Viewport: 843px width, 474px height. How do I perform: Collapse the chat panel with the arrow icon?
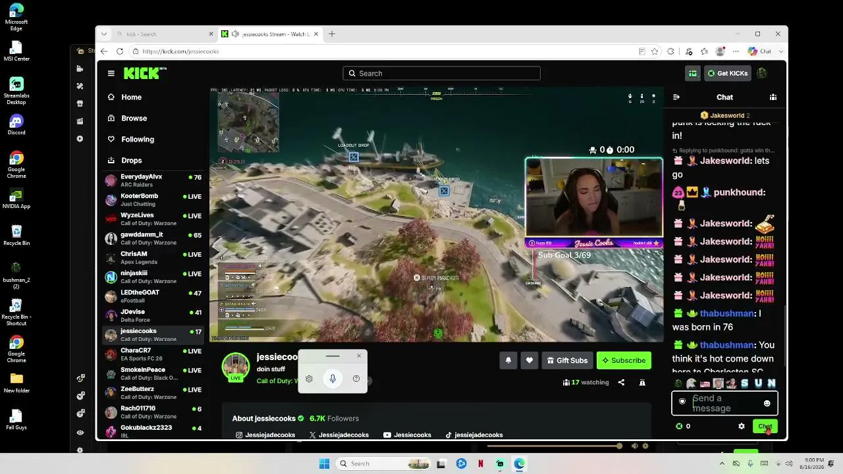click(676, 97)
